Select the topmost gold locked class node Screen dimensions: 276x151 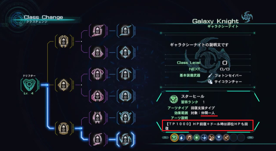point(64,41)
